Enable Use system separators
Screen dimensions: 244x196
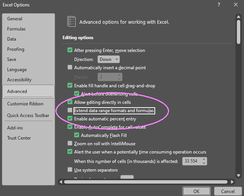click(x=70, y=170)
